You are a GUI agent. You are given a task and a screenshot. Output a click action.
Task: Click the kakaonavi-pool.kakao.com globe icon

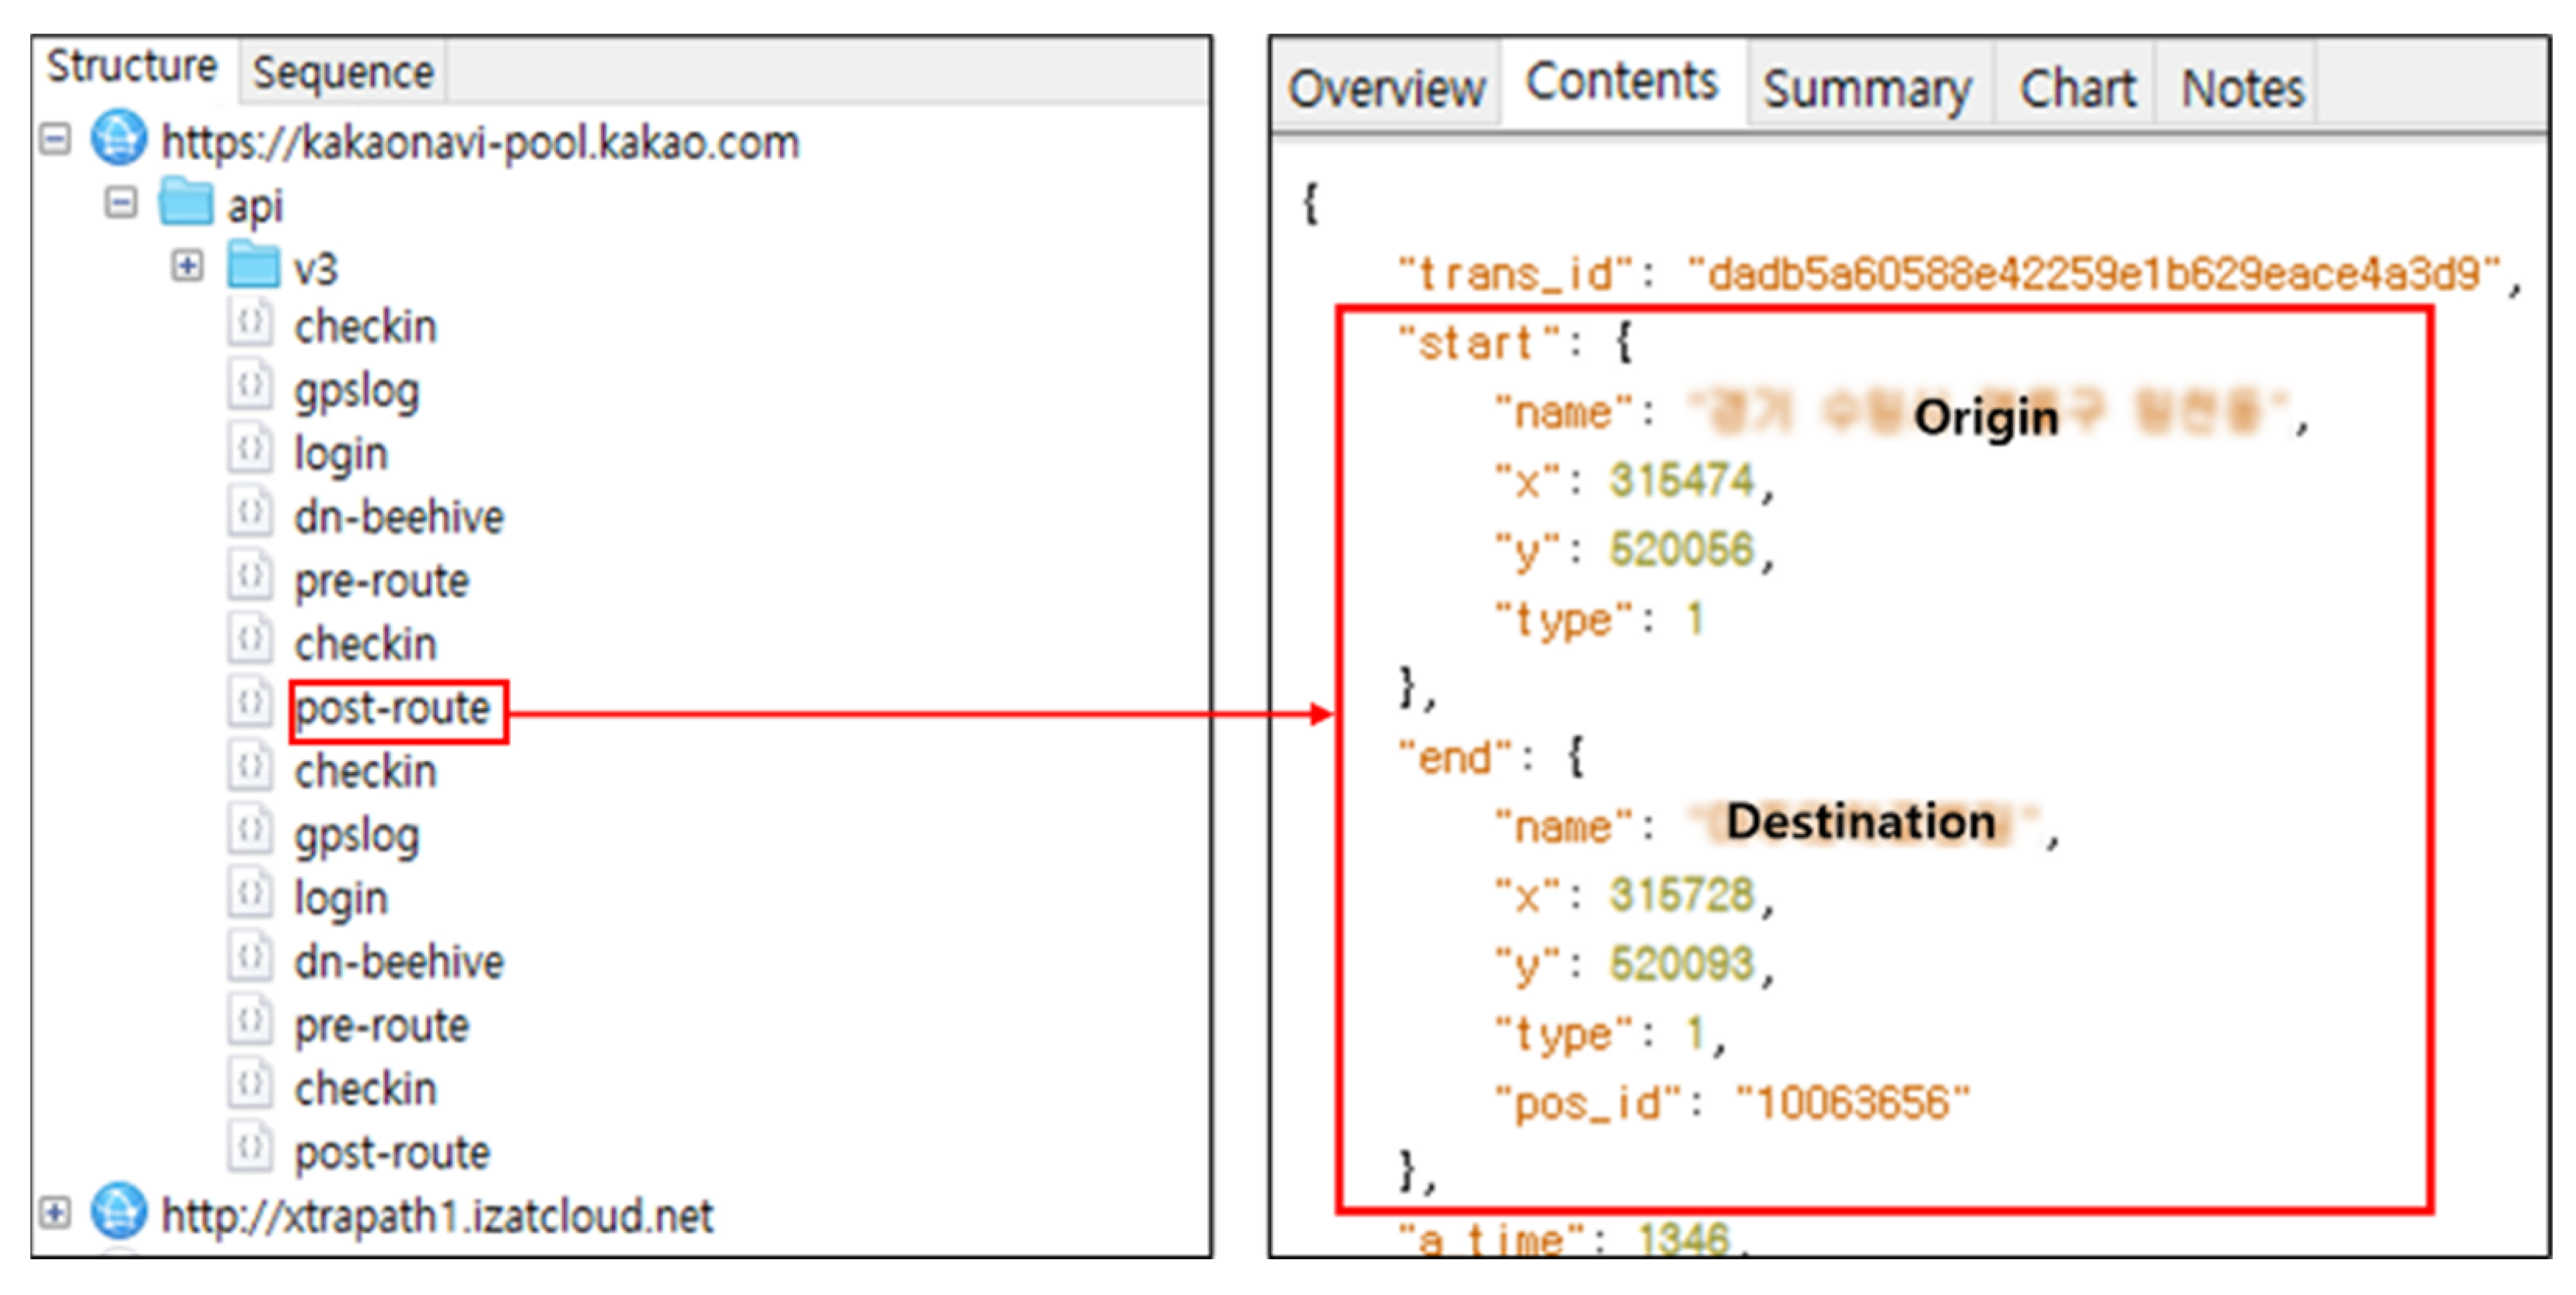click(x=118, y=139)
